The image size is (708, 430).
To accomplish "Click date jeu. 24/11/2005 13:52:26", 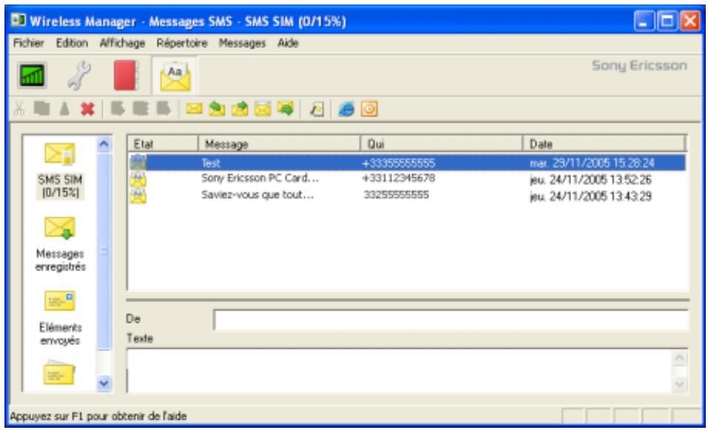I will coord(590,180).
